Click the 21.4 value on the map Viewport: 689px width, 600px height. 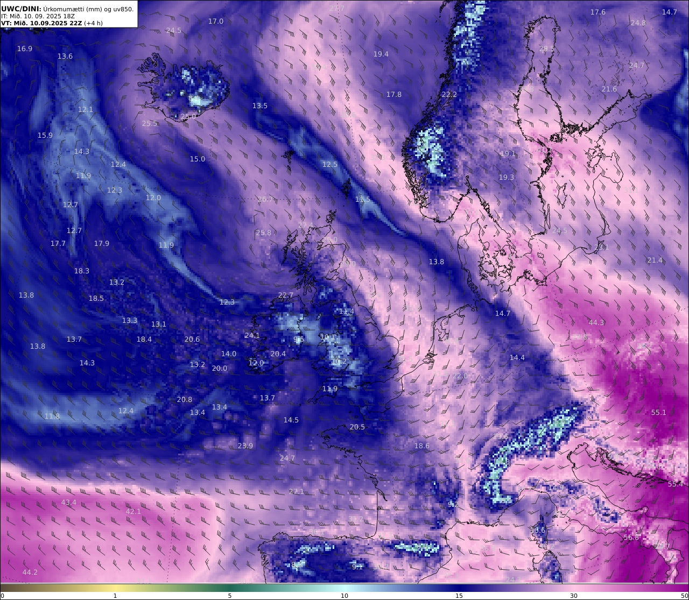[655, 260]
